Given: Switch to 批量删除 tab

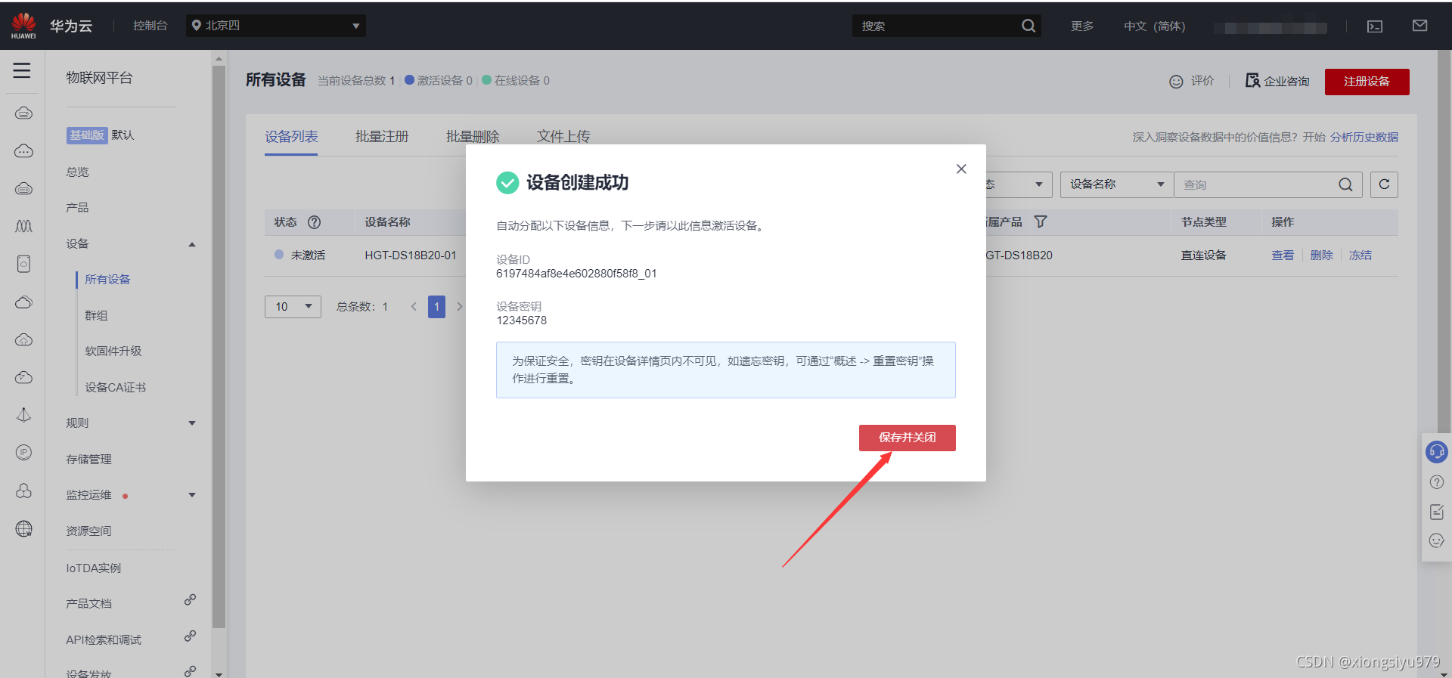Looking at the screenshot, I should [x=473, y=137].
